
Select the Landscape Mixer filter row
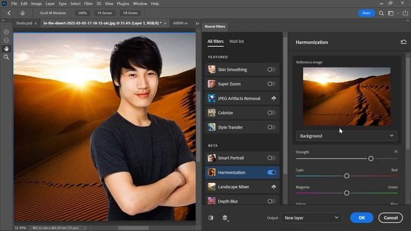[x=242, y=187]
